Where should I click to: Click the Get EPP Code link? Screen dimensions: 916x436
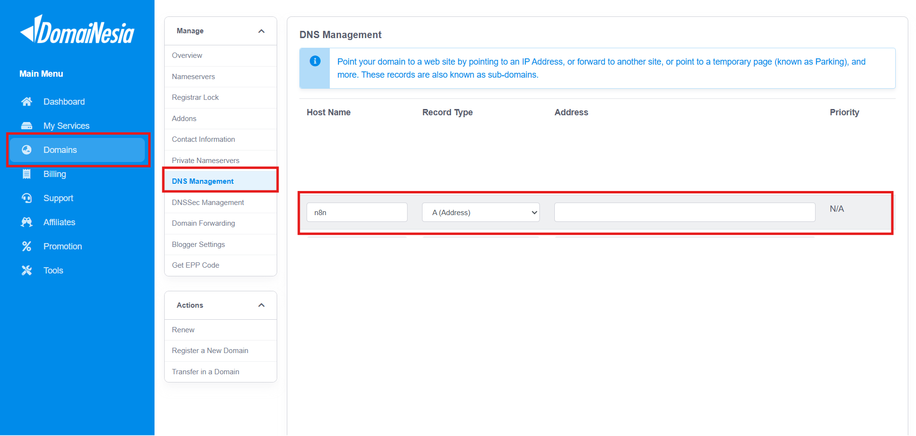[x=196, y=265]
